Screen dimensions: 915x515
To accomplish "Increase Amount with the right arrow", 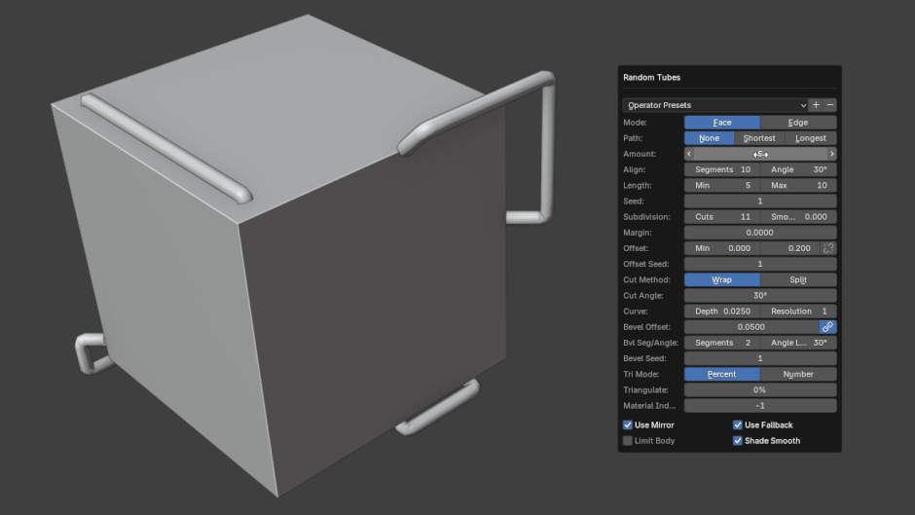I will [831, 154].
